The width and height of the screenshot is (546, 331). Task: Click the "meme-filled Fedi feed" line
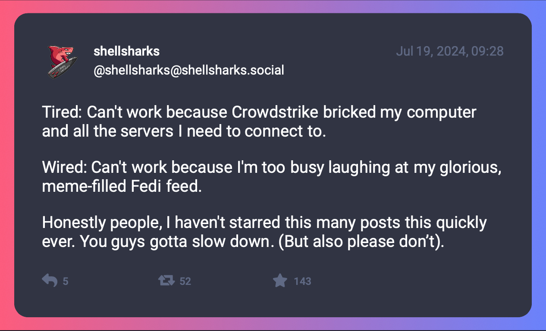[x=122, y=186]
